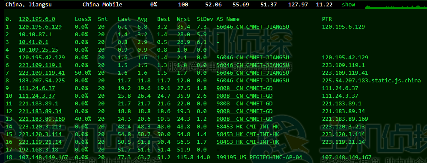Click the 'Snt' column header
427x163 pixels.
(103, 19)
